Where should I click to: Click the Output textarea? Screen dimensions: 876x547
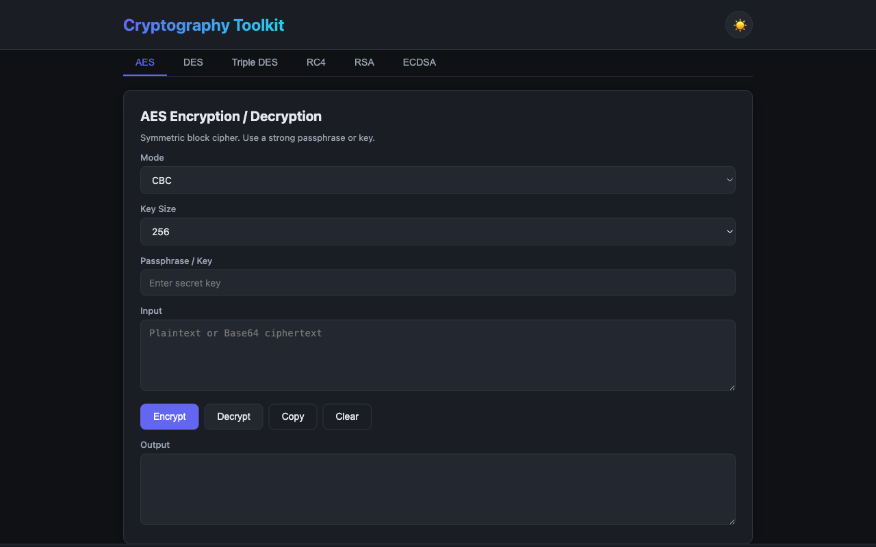point(438,490)
